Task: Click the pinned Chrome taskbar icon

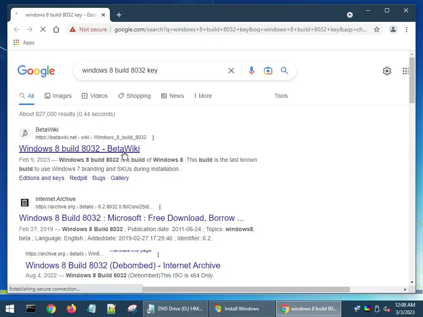Action: click(51, 309)
